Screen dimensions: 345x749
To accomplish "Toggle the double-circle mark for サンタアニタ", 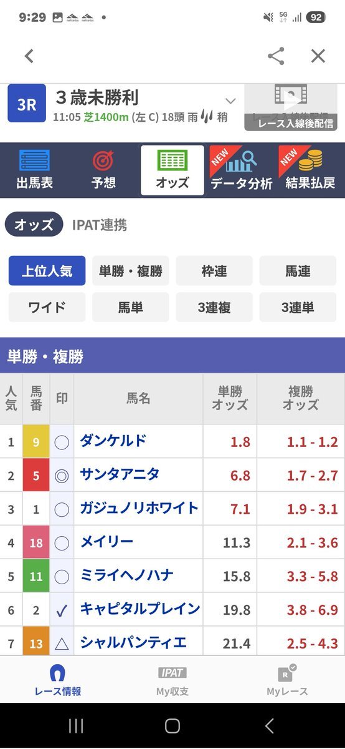I will click(62, 476).
